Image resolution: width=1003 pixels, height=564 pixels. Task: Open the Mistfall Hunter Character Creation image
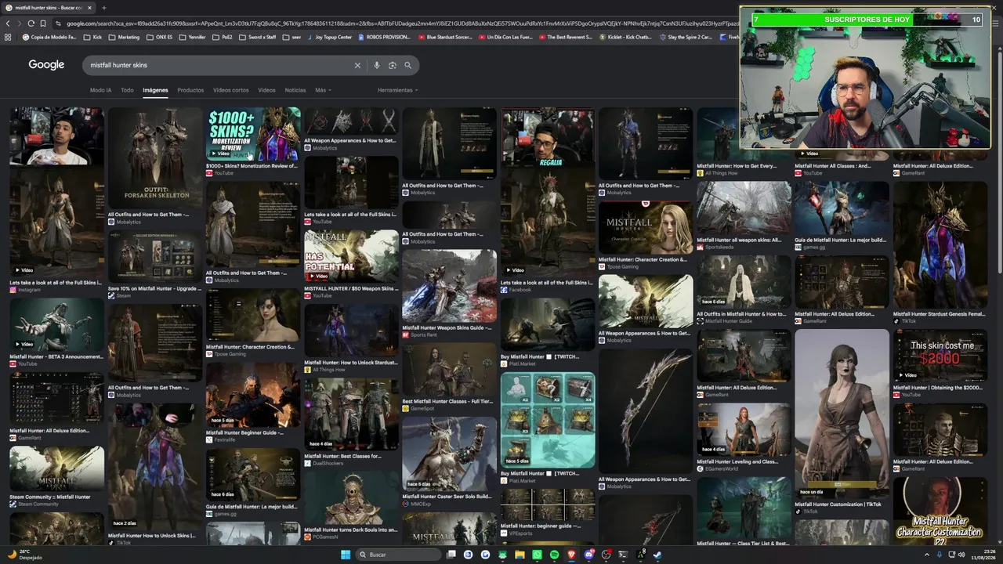pyautogui.click(x=646, y=227)
